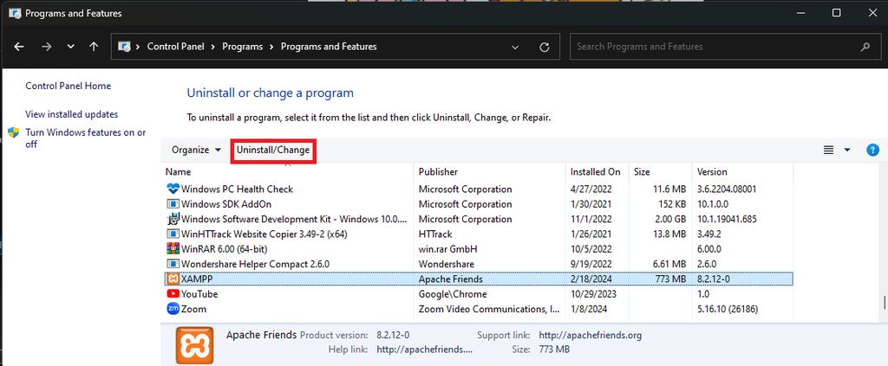This screenshot has height=366, width=888.
Task: Select the Zoom app icon
Action: pos(173,309)
